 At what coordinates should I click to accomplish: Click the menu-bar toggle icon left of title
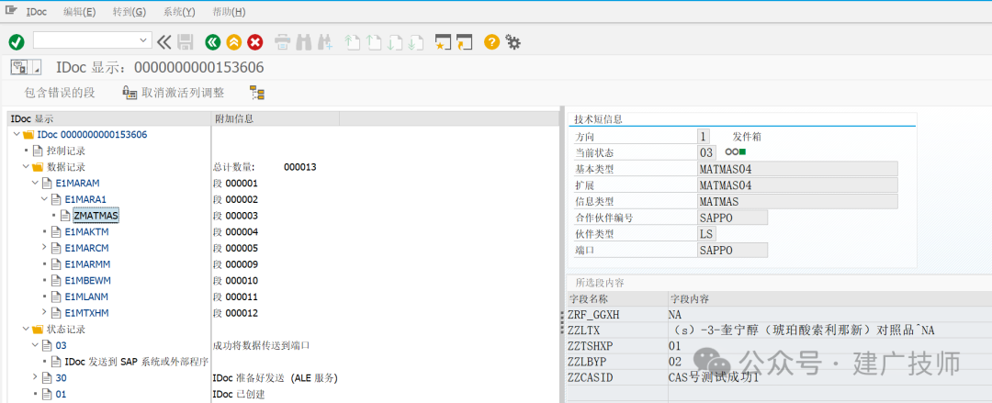click(x=20, y=66)
